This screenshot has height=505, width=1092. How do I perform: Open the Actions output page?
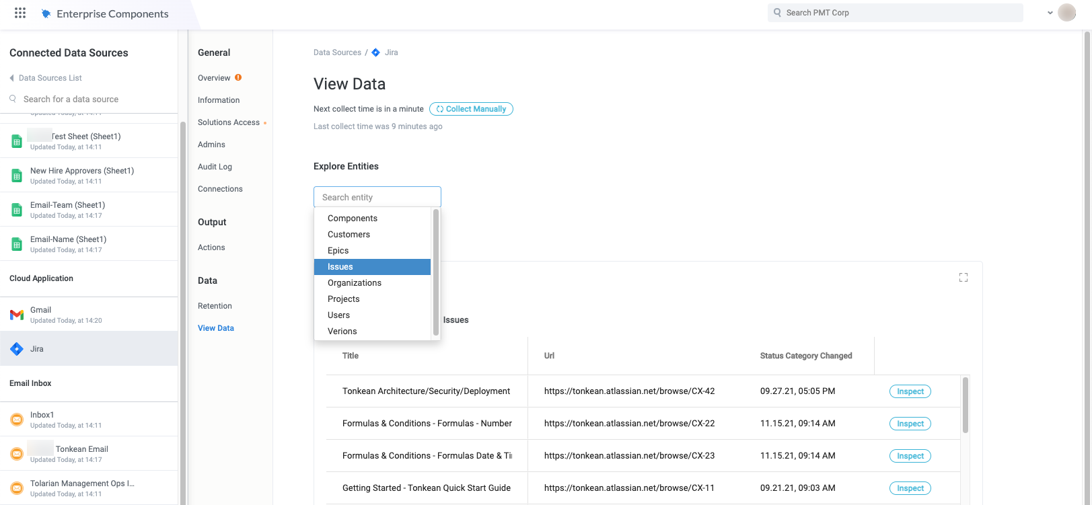tap(211, 247)
